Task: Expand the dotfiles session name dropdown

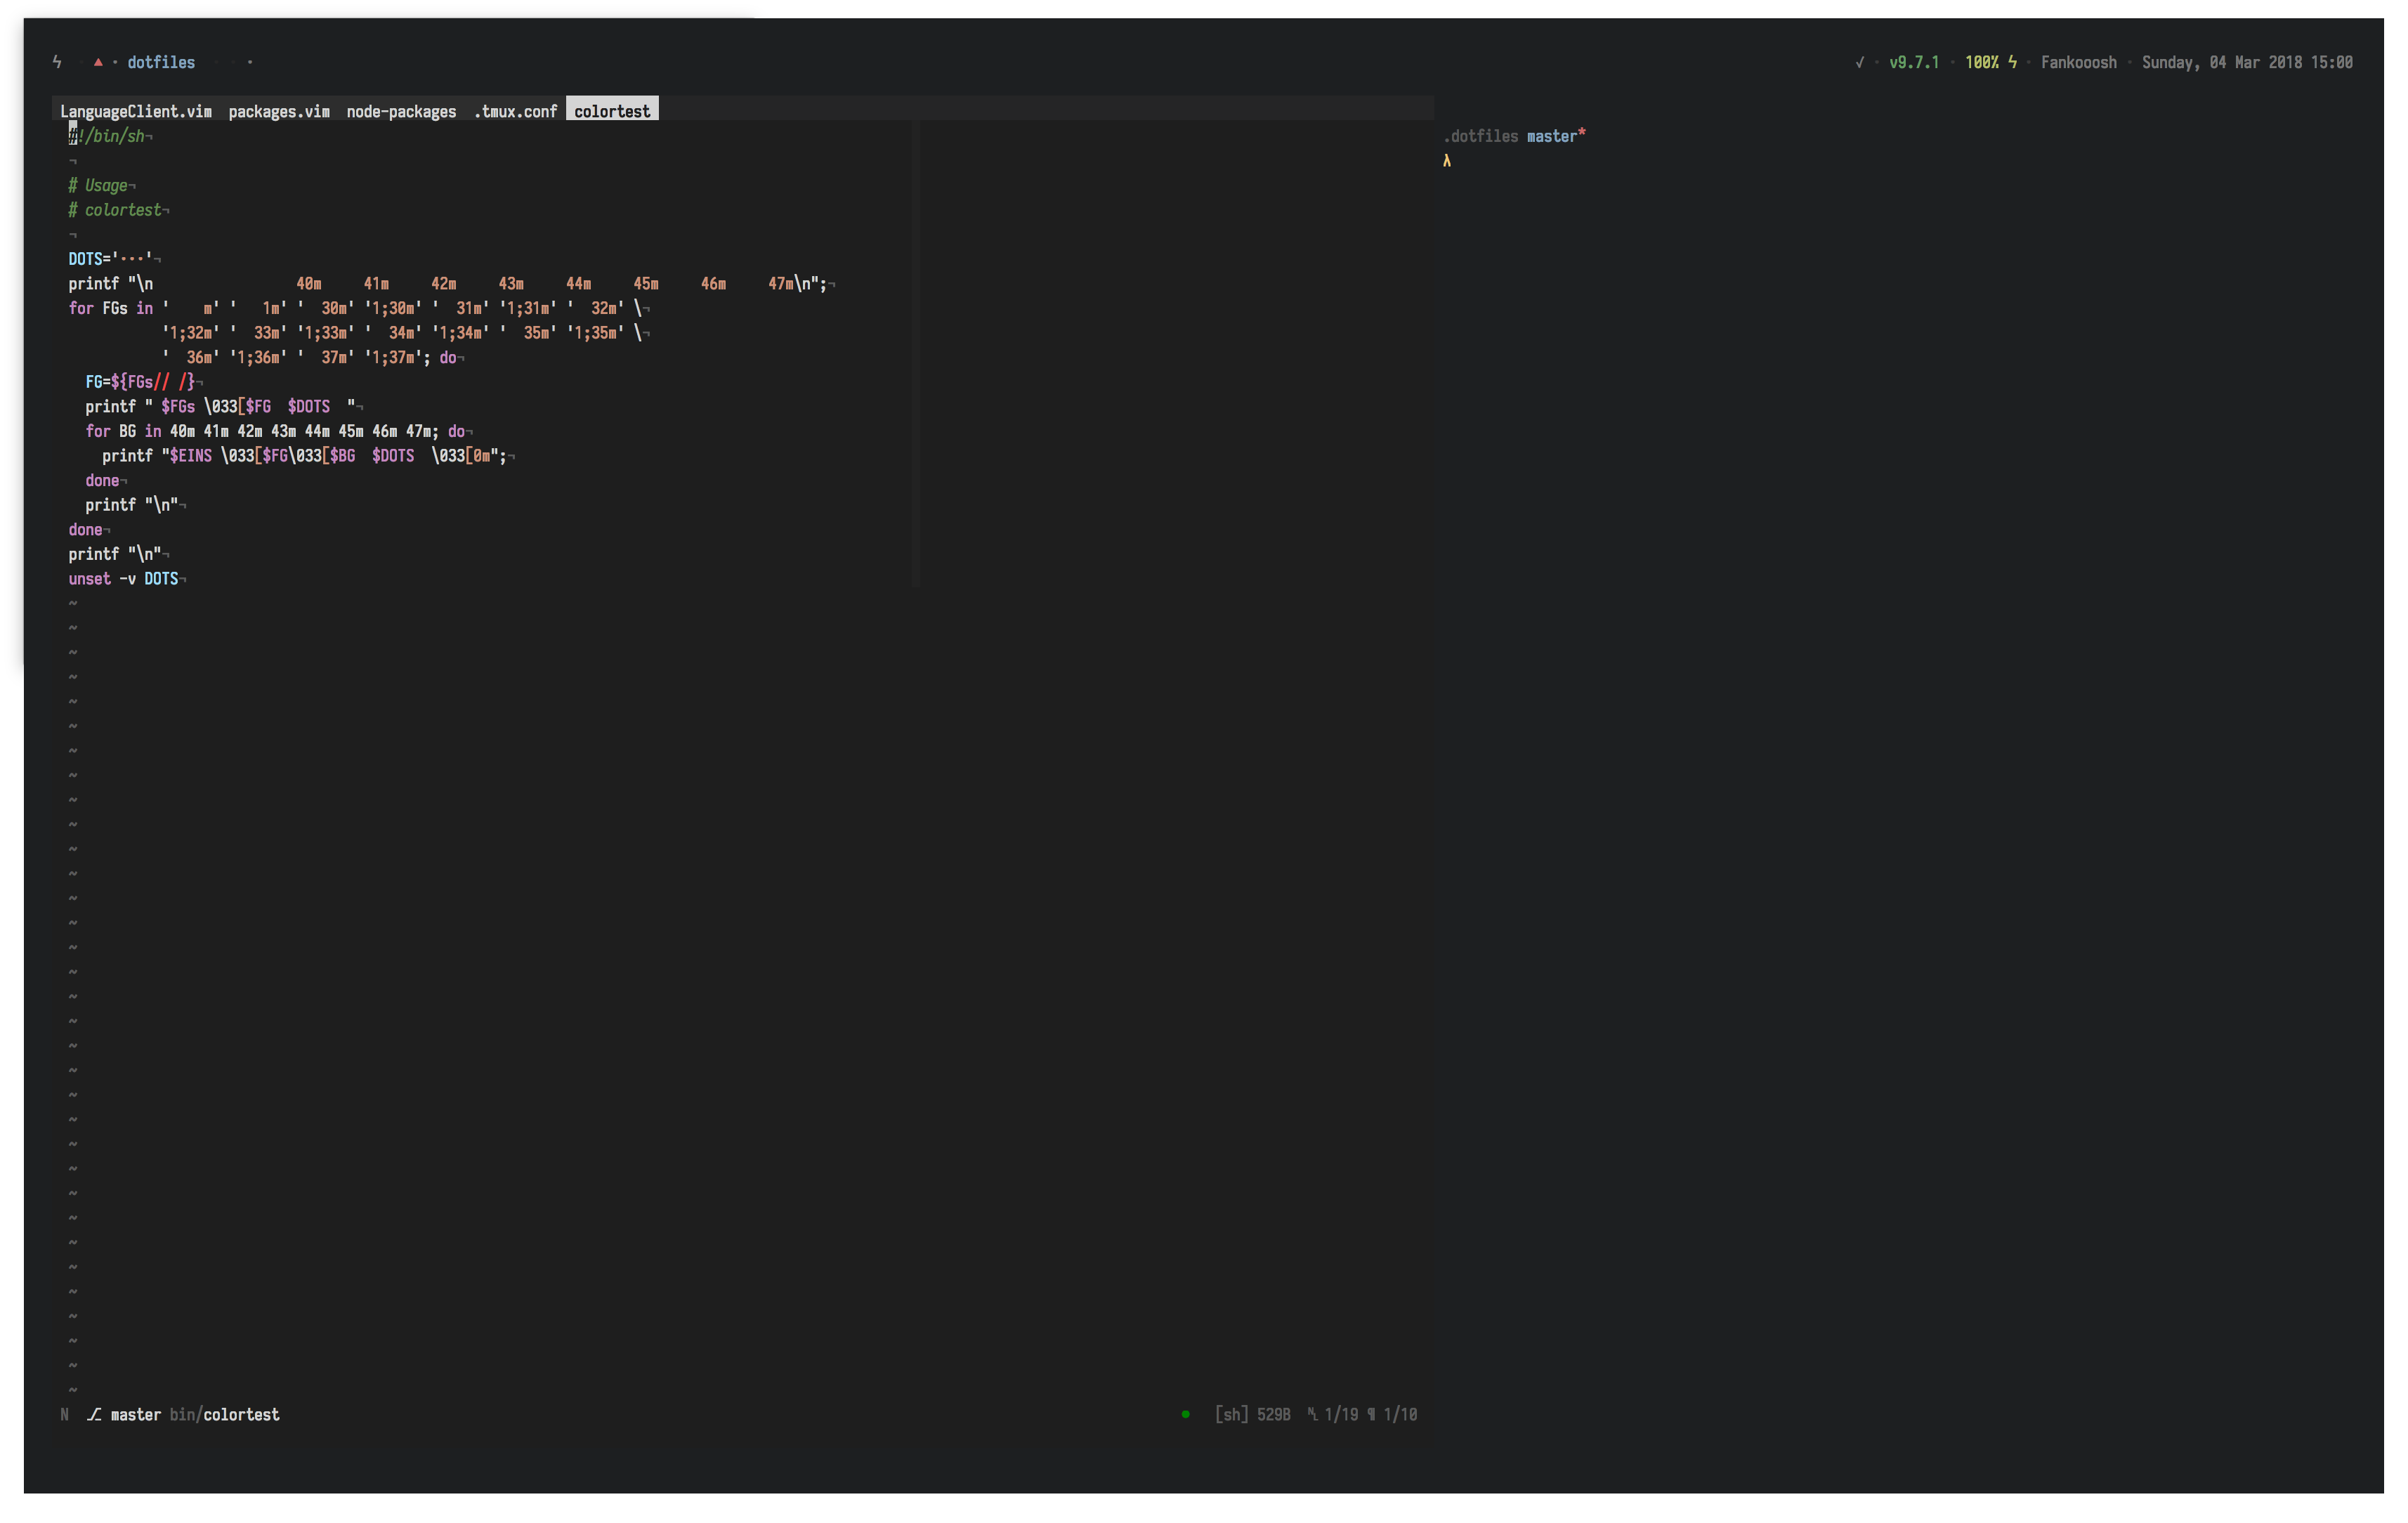Action: click(160, 62)
